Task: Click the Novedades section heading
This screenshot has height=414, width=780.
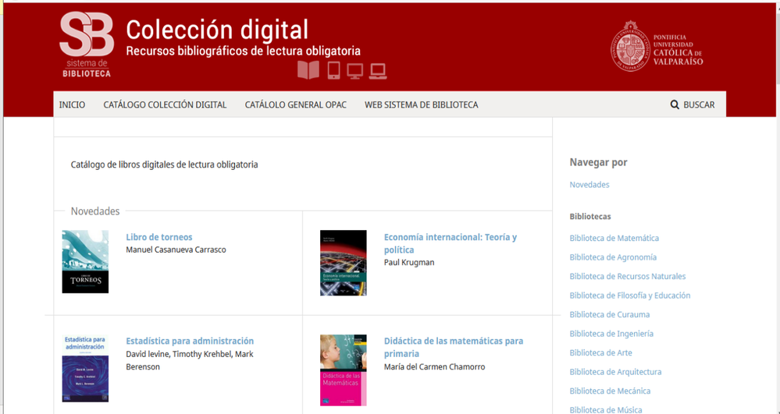Action: (x=95, y=211)
